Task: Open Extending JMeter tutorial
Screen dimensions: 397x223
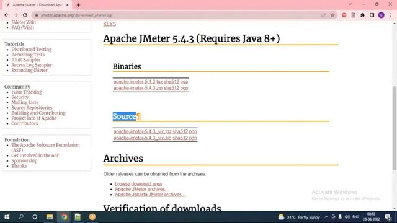Action: 29,70
